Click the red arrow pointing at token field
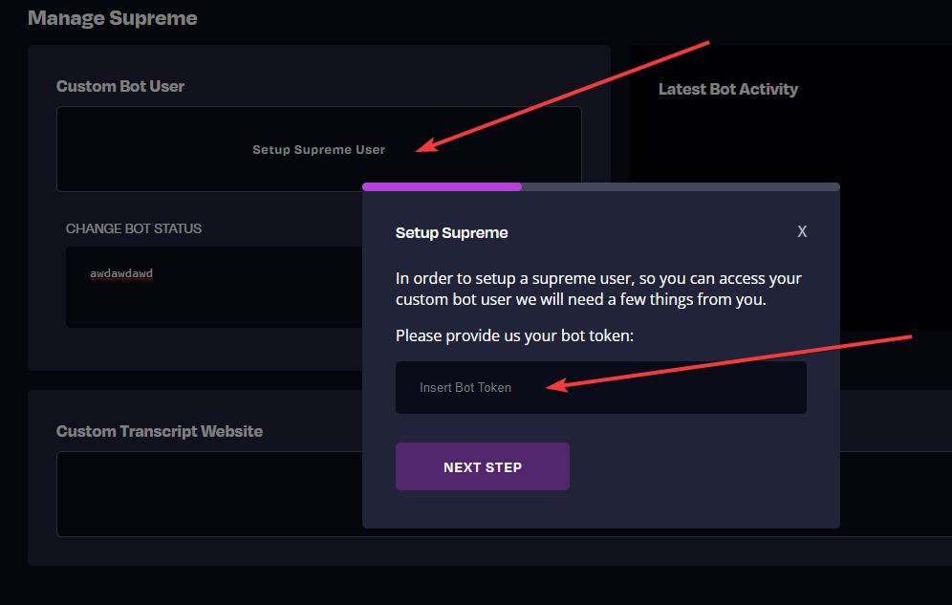Image resolution: width=952 pixels, height=605 pixels. [x=728, y=362]
